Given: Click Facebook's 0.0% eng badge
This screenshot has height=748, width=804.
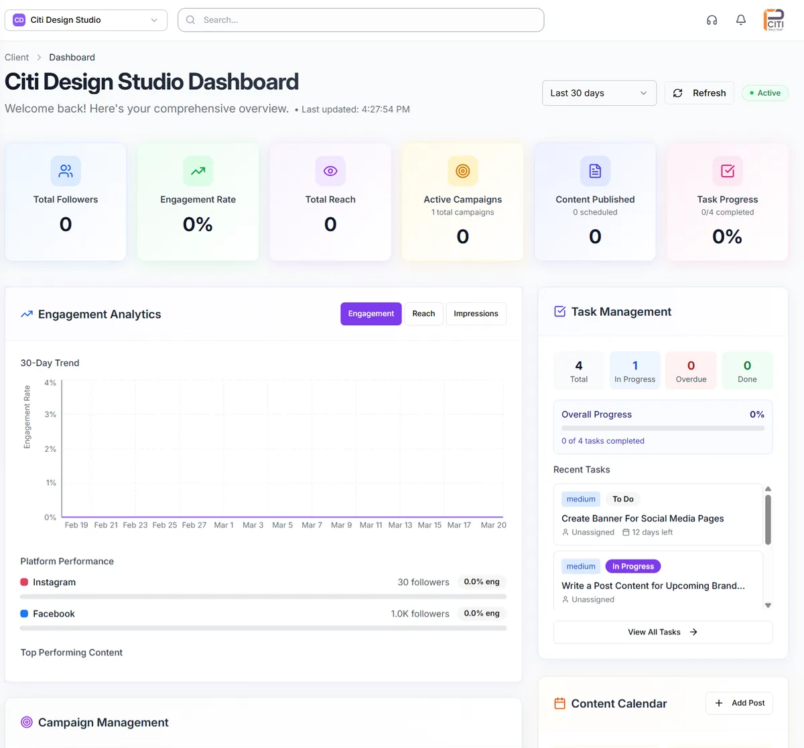Looking at the screenshot, I should click(x=482, y=613).
